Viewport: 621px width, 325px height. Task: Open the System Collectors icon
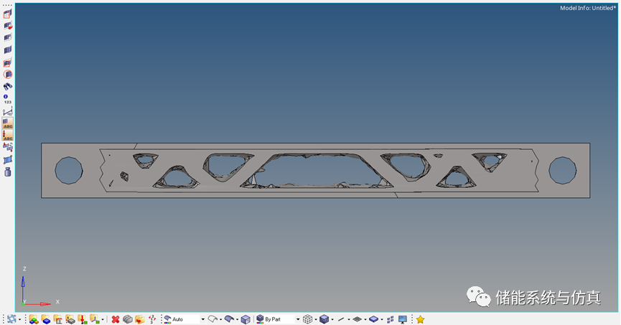click(94, 319)
